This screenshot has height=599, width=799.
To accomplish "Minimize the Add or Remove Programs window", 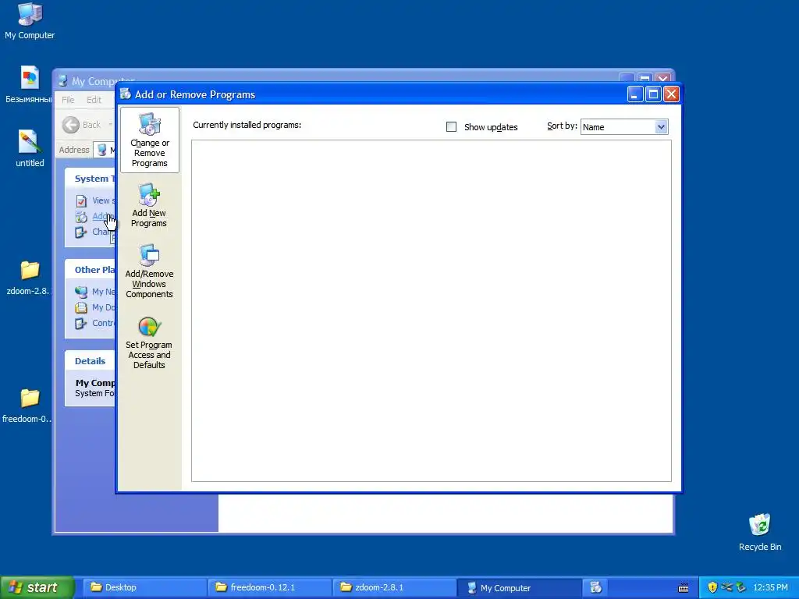I will [635, 94].
